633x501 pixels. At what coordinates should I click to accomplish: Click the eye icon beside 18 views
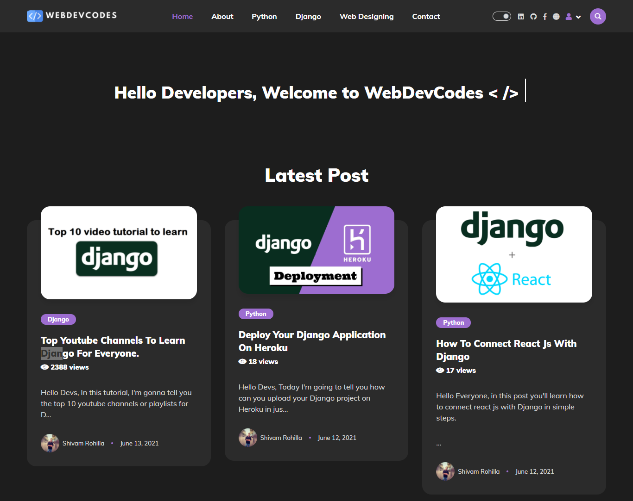[242, 362]
